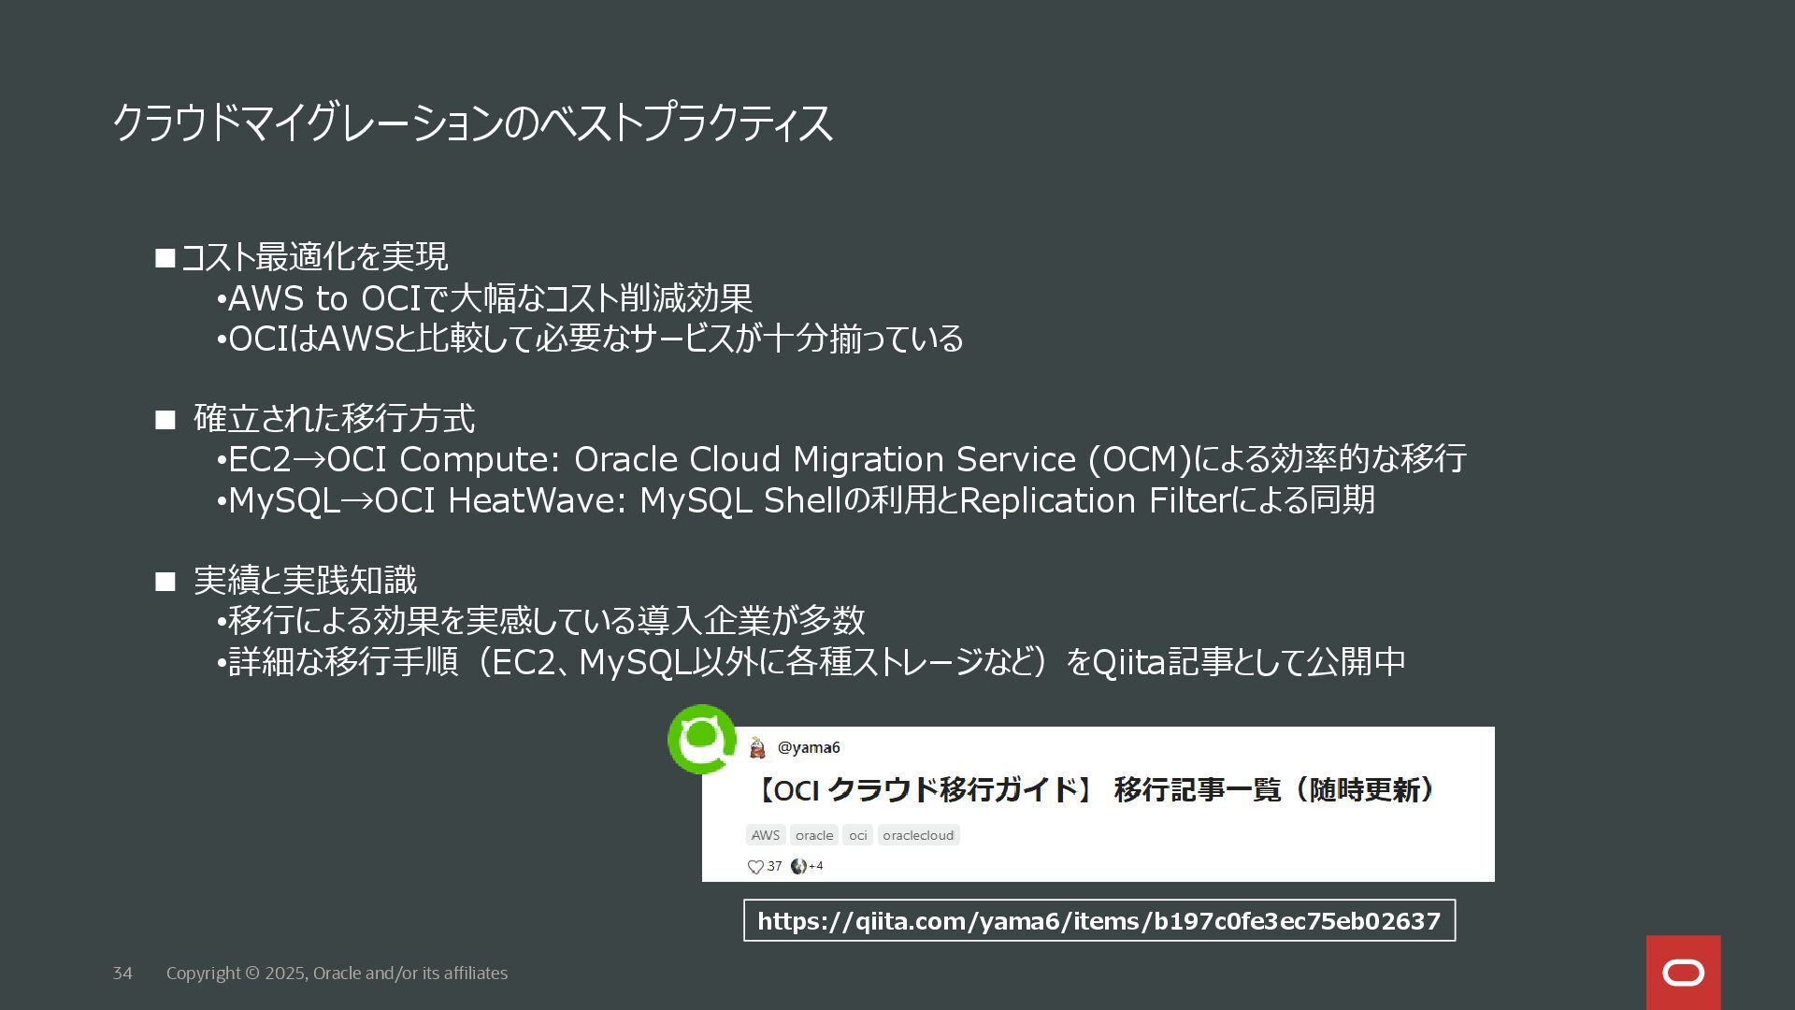Select the AWS tag
This screenshot has width=1795, height=1010.
[765, 835]
